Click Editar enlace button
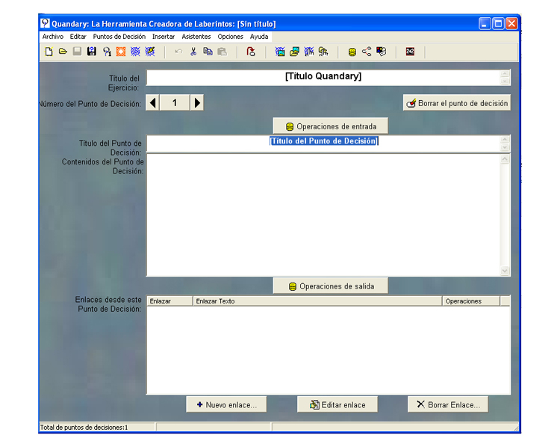Viewport: 560px width, 447px height. point(337,405)
